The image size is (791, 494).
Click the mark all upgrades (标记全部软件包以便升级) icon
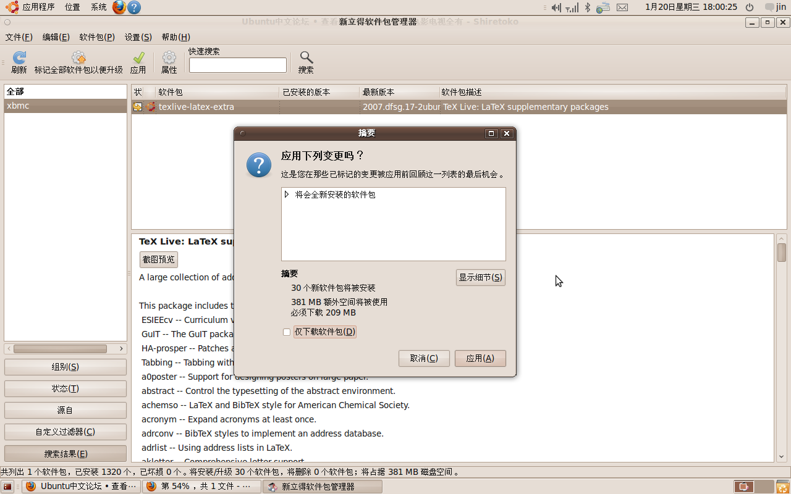pyautogui.click(x=78, y=58)
